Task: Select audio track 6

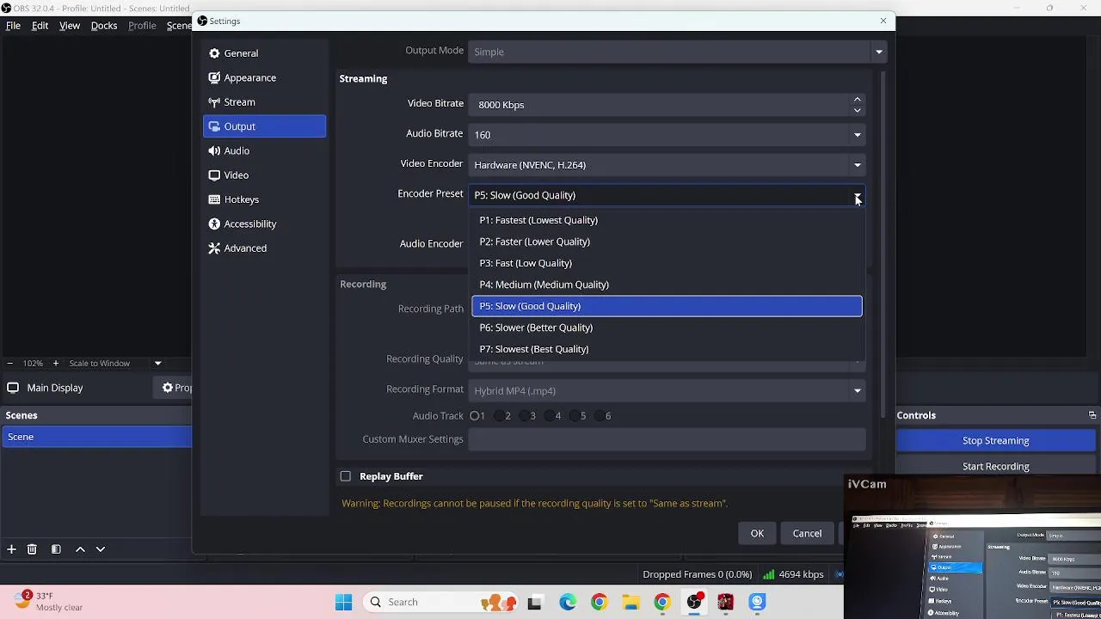Action: [602, 416]
